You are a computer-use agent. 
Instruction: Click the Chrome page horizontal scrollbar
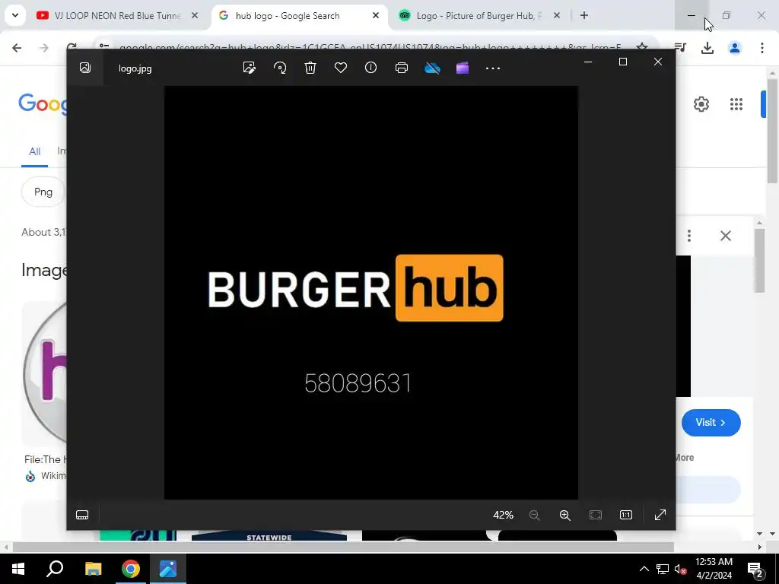point(343,547)
